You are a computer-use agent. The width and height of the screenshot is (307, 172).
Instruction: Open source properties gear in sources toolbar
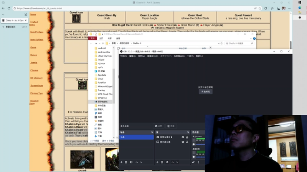tap(167, 162)
